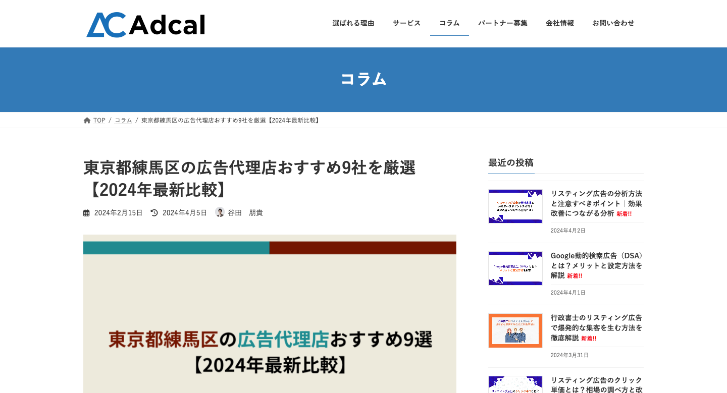Click the thumbnail of the DSA article
The image size is (727, 393).
click(x=515, y=268)
